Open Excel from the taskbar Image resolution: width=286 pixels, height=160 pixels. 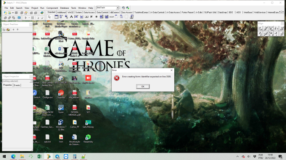[40, 156]
